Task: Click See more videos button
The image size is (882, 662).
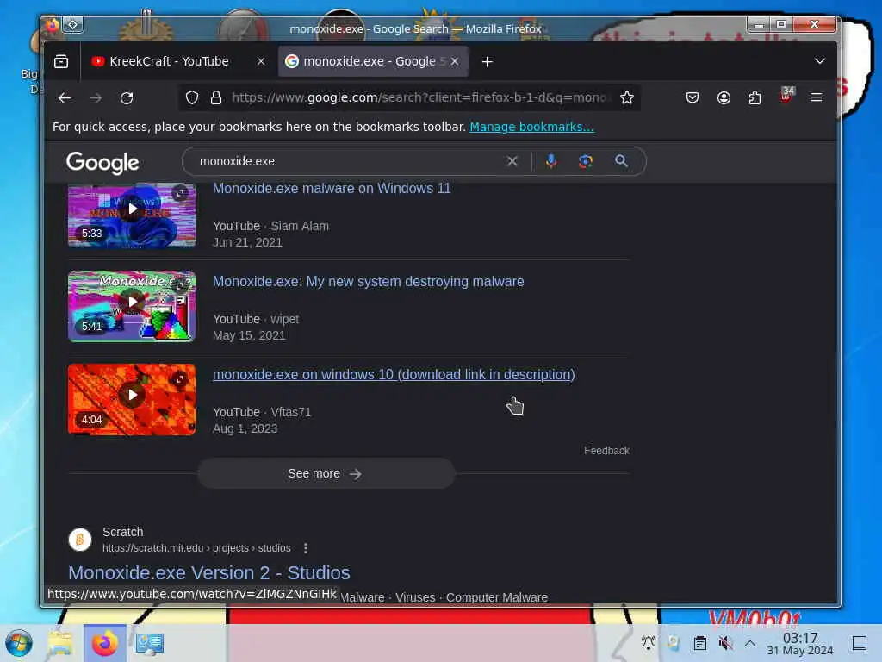Action: (326, 473)
